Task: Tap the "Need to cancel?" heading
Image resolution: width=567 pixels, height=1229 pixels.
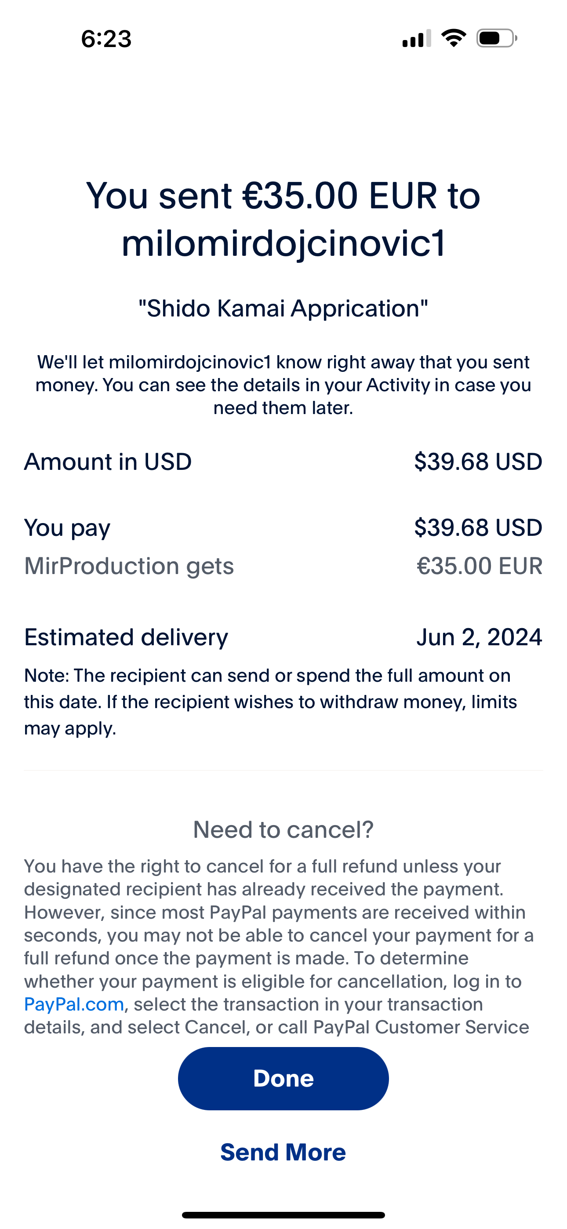Action: (283, 829)
